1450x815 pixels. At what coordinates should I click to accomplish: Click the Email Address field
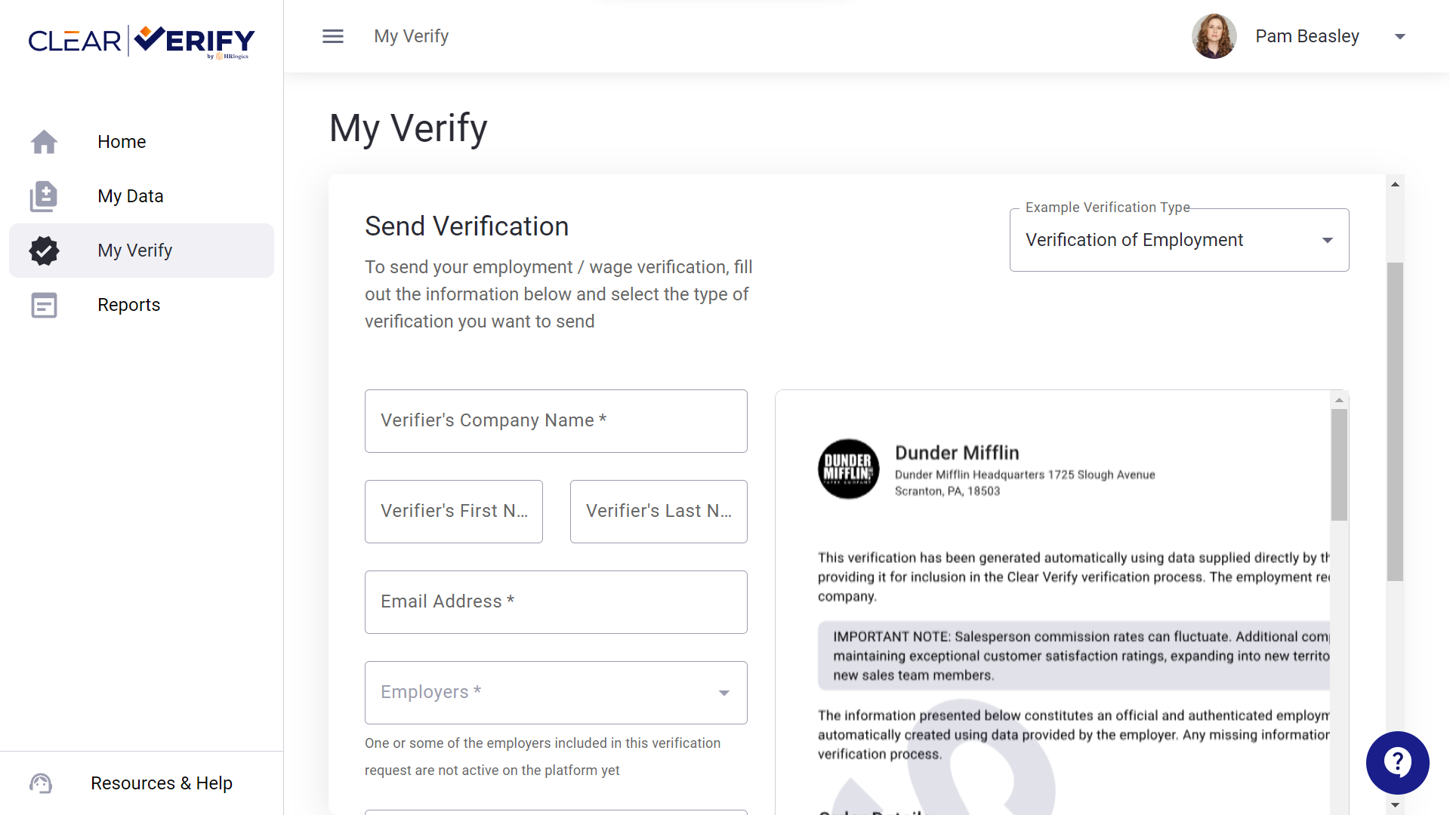[x=556, y=602]
